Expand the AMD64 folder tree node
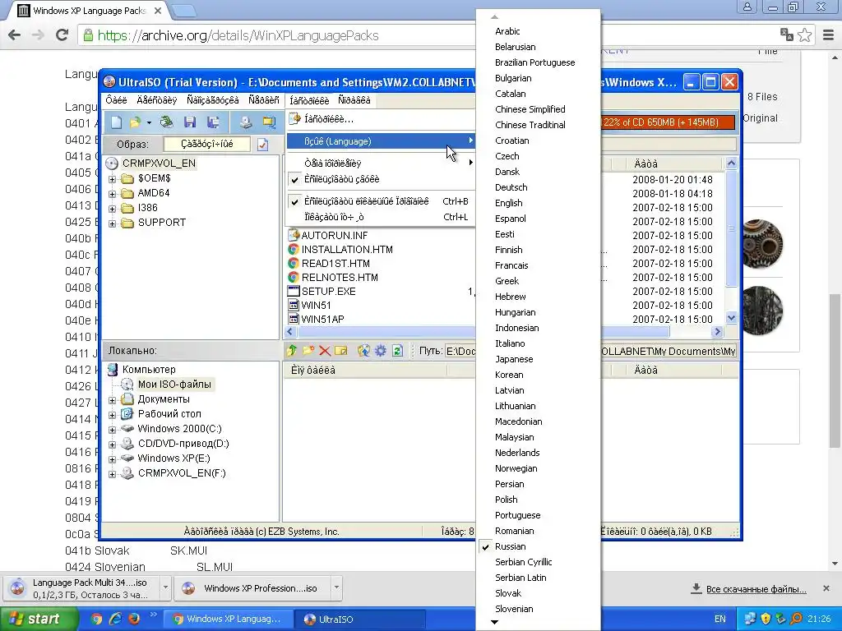Viewport: 842px width, 631px height. click(112, 194)
